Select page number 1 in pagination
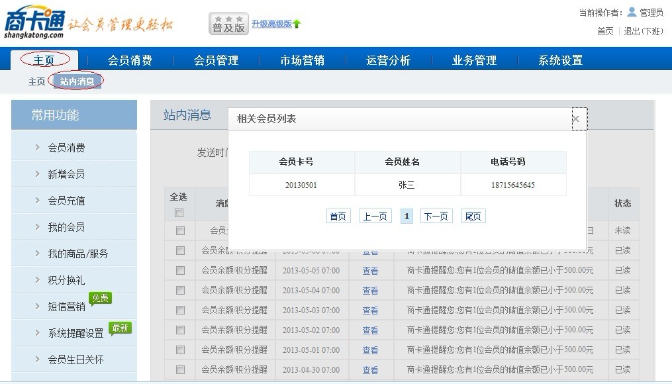 pos(407,216)
